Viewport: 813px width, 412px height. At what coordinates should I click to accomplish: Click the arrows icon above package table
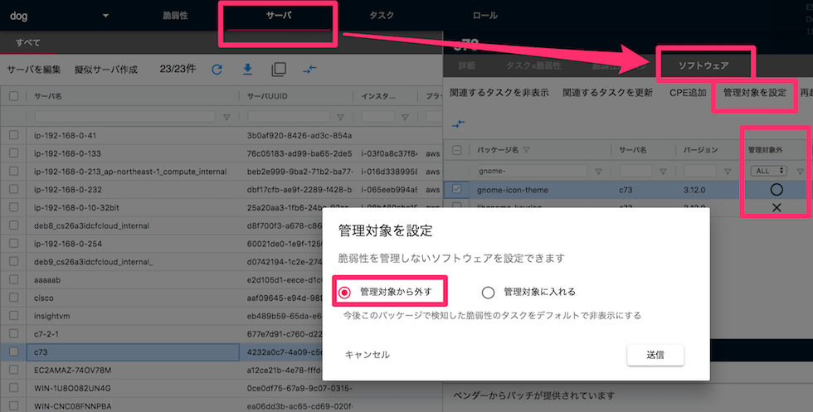(458, 124)
